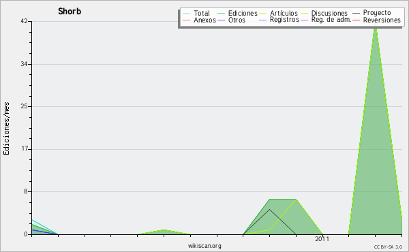
Task: Click the wikiscan.org caption
Action: click(x=204, y=246)
